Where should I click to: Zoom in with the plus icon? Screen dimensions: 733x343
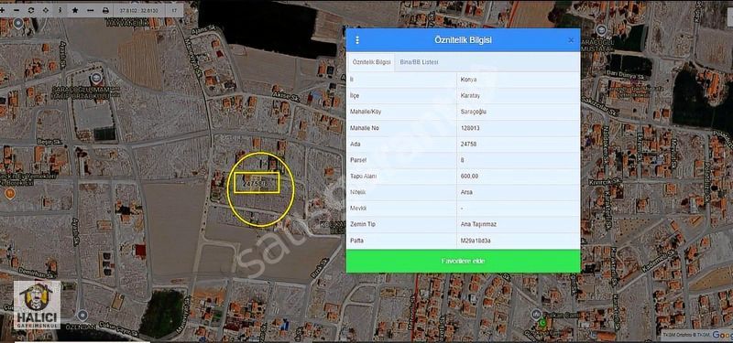[x=3, y=10]
